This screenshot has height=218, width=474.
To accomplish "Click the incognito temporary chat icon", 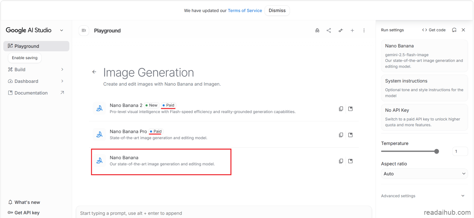I will tap(317, 30).
